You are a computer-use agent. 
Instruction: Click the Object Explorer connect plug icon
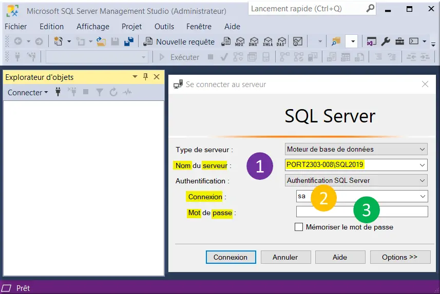pos(58,92)
